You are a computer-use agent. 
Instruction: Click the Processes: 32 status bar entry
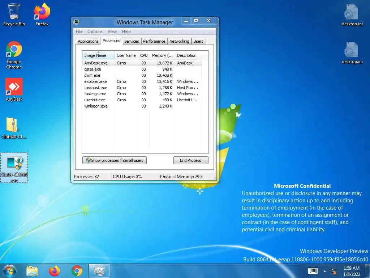pyautogui.click(x=87, y=177)
